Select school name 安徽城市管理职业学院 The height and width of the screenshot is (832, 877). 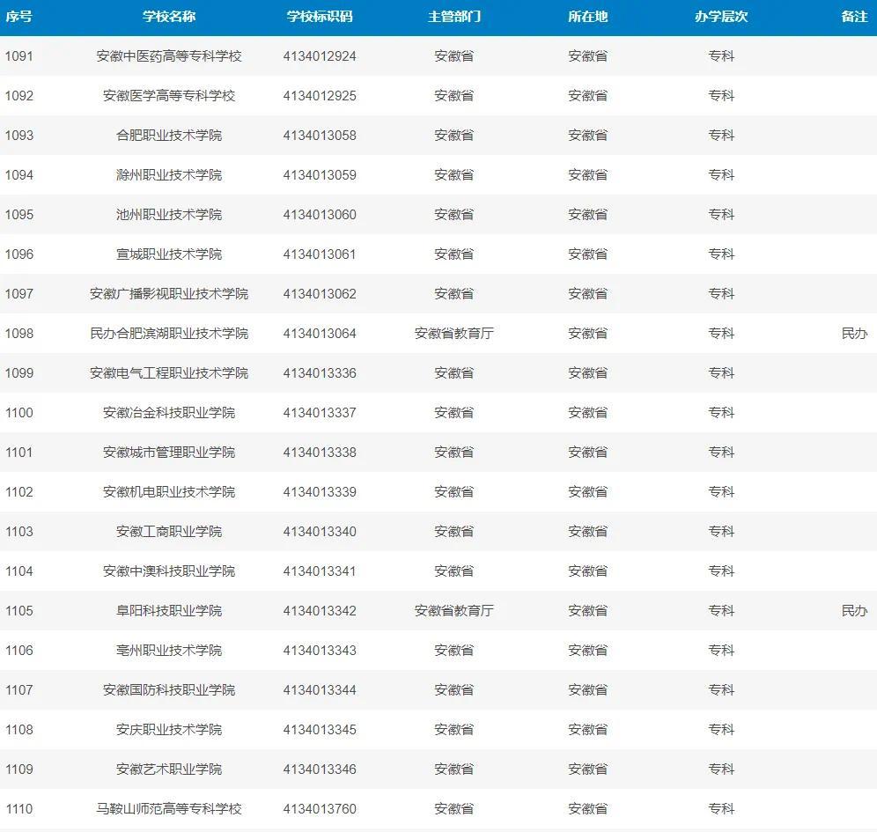(x=169, y=453)
